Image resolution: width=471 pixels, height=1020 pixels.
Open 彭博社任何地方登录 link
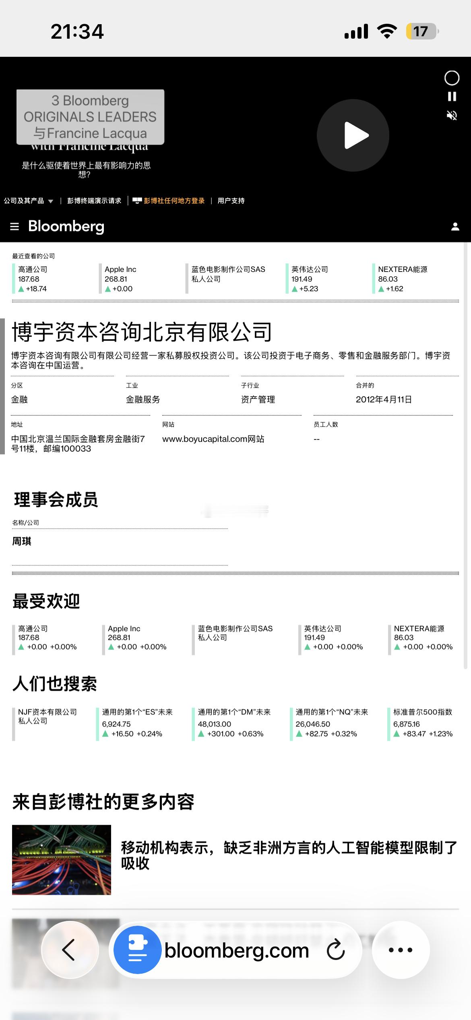click(169, 201)
